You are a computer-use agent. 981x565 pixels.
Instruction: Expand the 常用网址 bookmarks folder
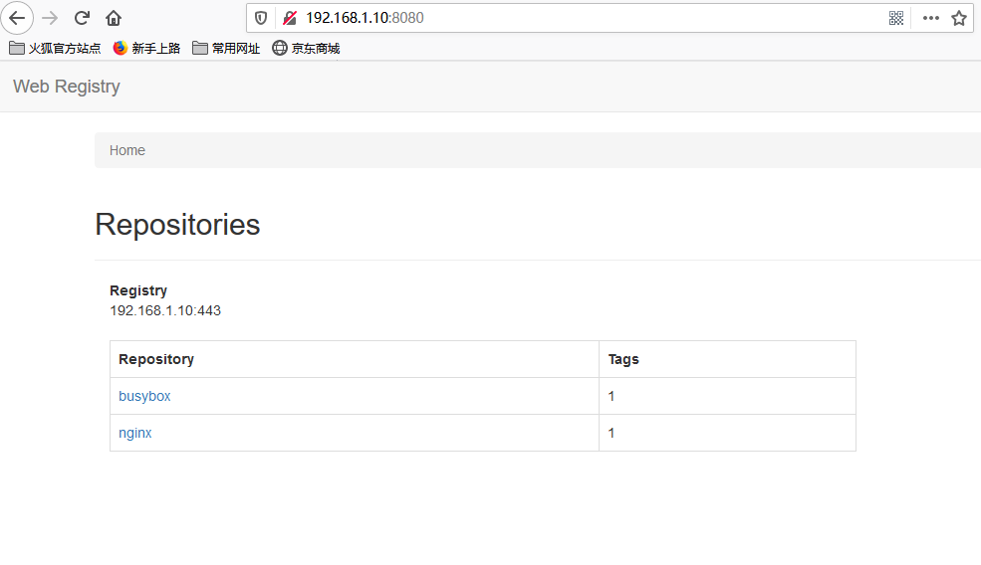point(226,48)
